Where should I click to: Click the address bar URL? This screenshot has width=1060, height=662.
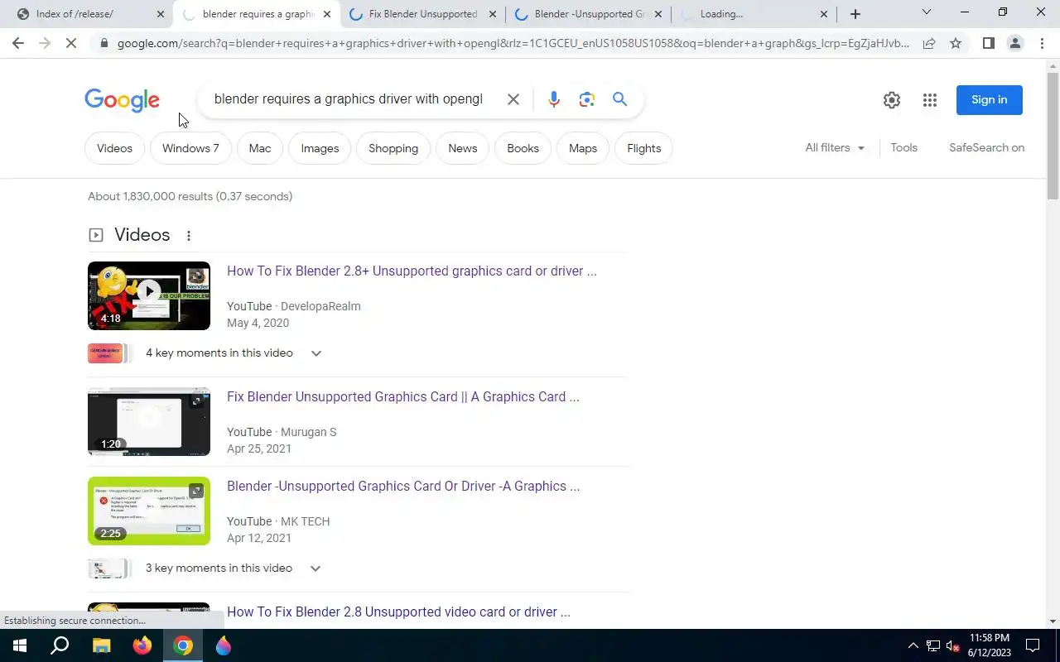pos(513,43)
